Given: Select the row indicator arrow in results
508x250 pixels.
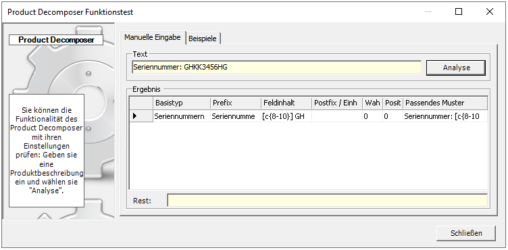Looking at the screenshot, I should (141, 116).
